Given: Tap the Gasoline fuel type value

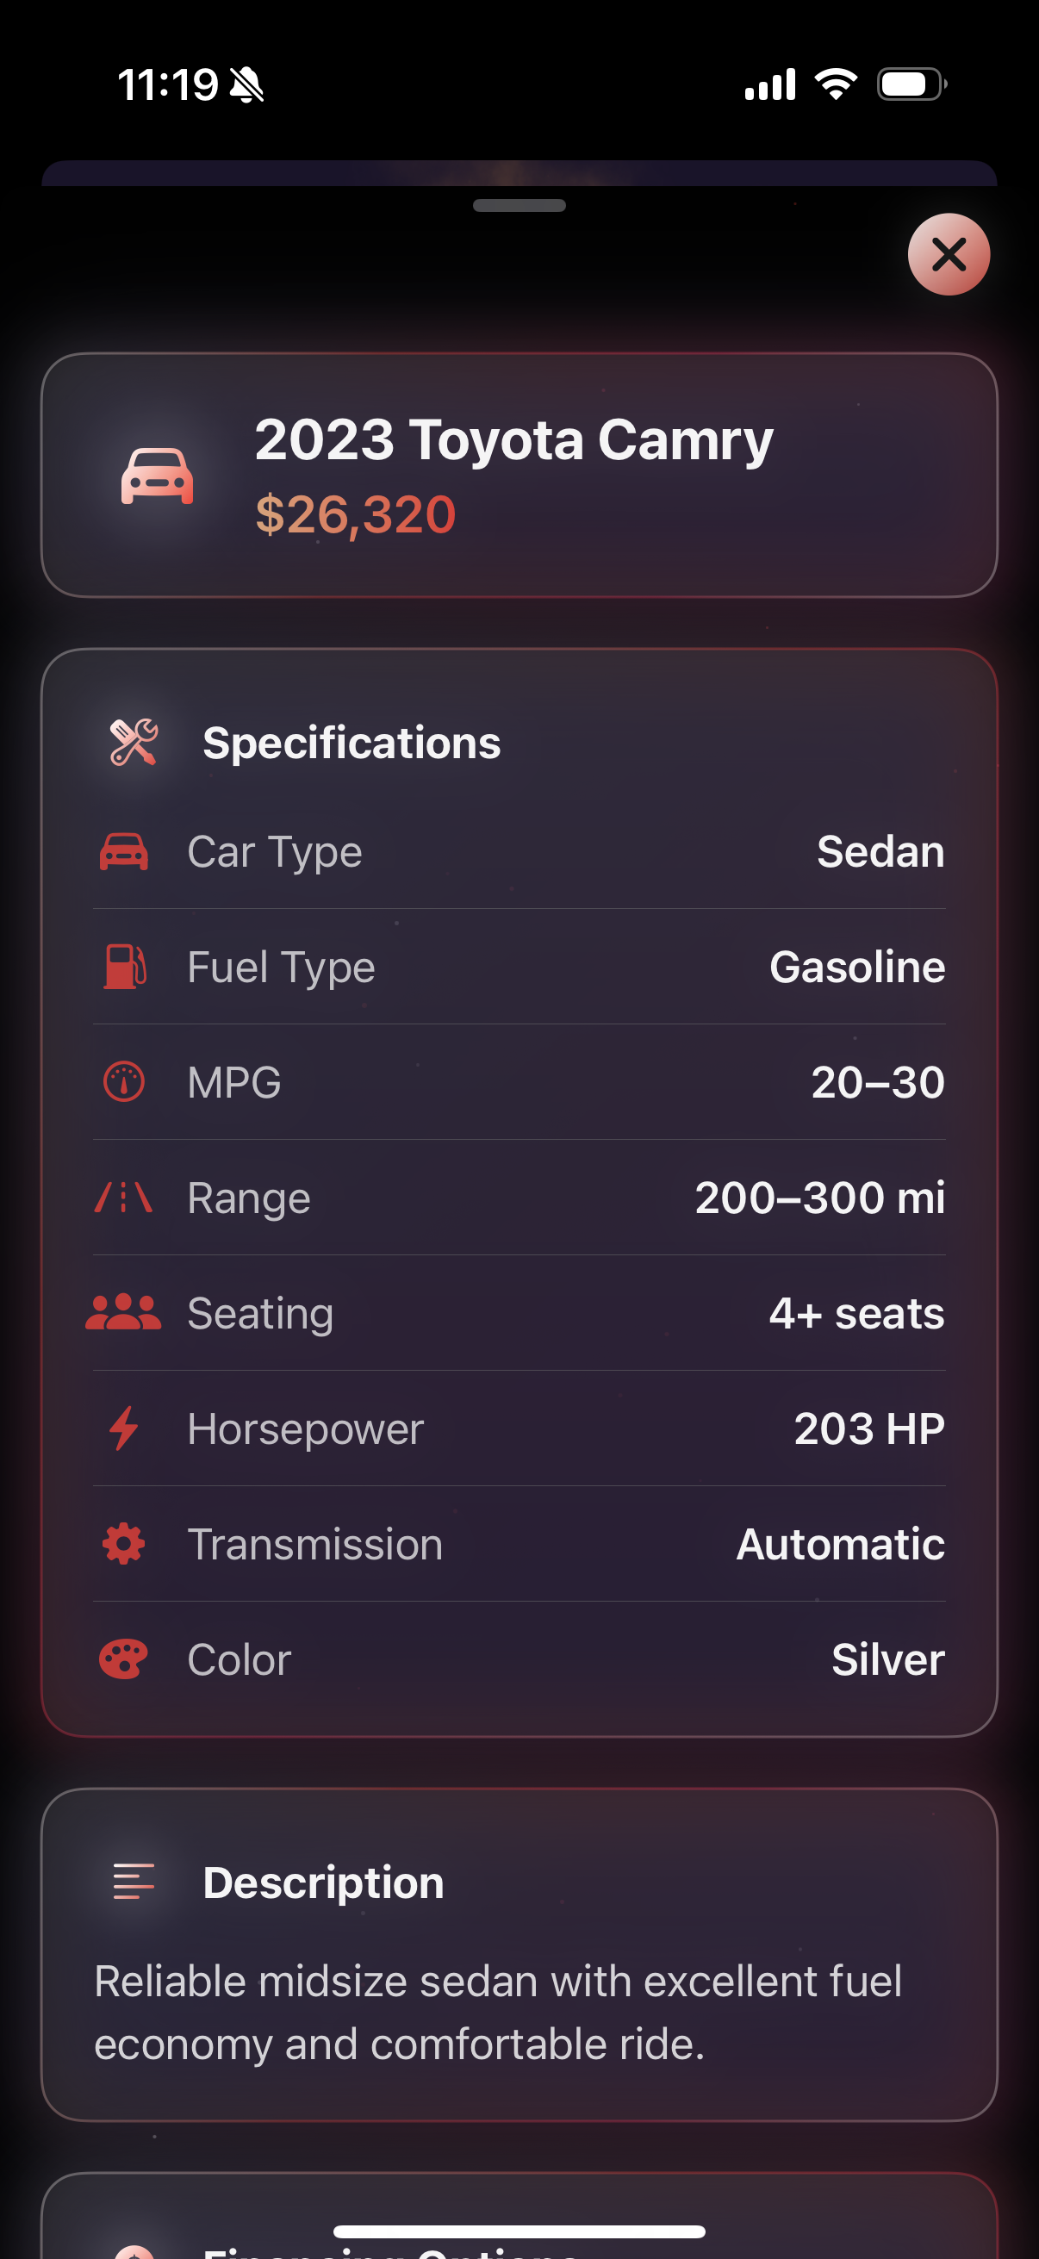Looking at the screenshot, I should coord(856,967).
